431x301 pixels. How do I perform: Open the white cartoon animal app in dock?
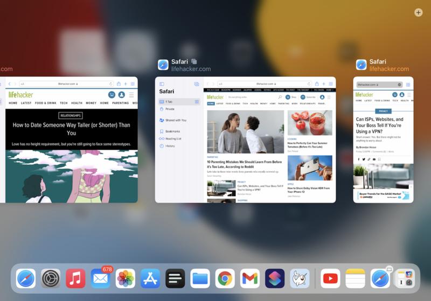tap(300, 278)
